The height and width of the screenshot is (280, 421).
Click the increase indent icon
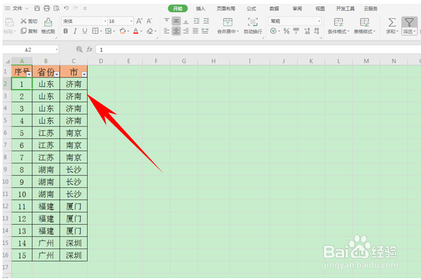point(206,21)
